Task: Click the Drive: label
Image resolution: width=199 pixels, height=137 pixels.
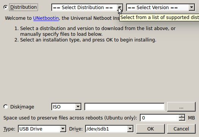Action: (x=76, y=129)
